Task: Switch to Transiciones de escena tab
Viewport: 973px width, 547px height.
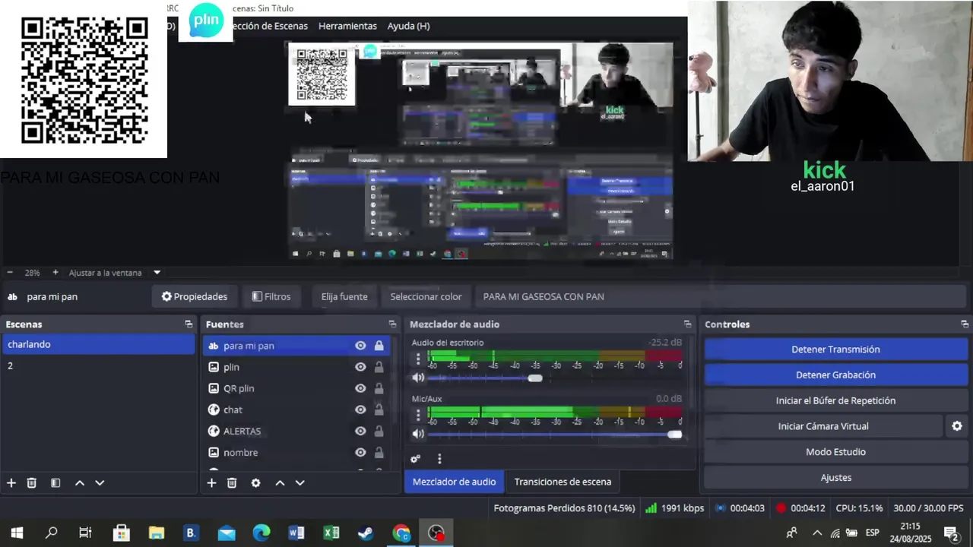Action: [x=563, y=482]
